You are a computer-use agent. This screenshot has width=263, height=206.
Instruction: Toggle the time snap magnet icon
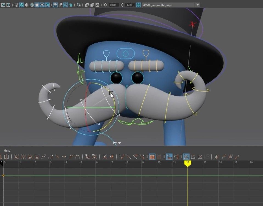pos(169,157)
